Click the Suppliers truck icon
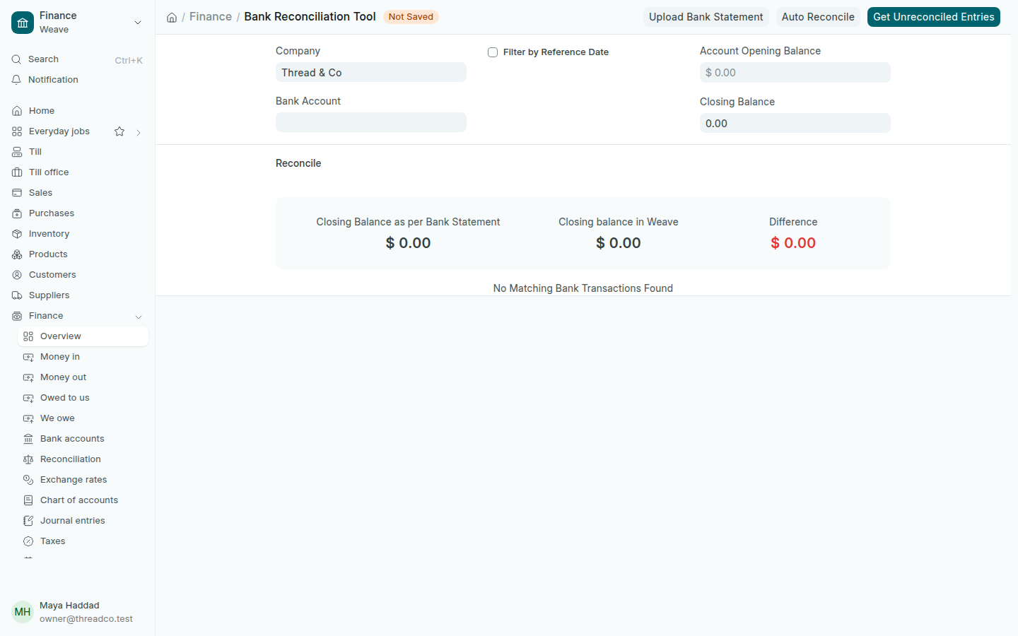 click(17, 295)
